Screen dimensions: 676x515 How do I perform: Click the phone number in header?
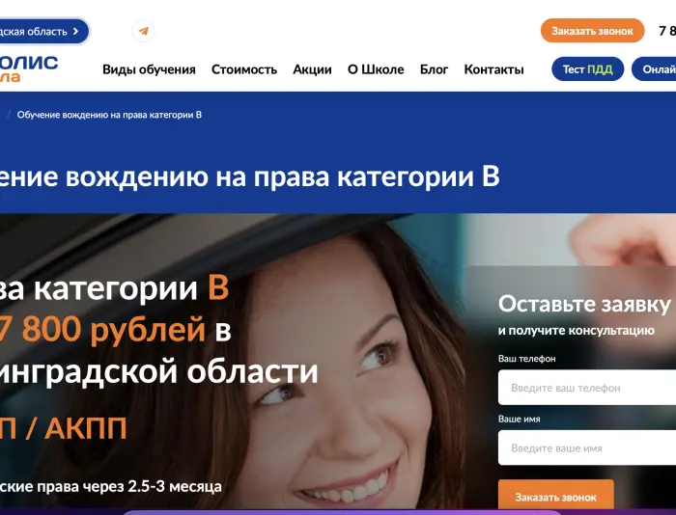click(667, 31)
